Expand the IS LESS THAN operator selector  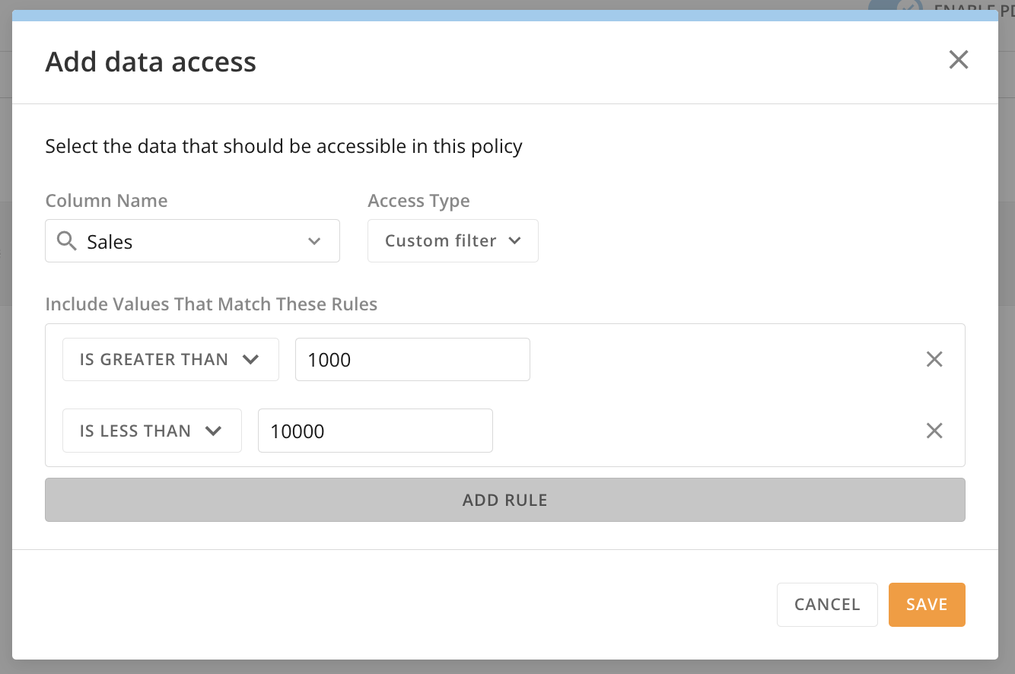point(151,431)
